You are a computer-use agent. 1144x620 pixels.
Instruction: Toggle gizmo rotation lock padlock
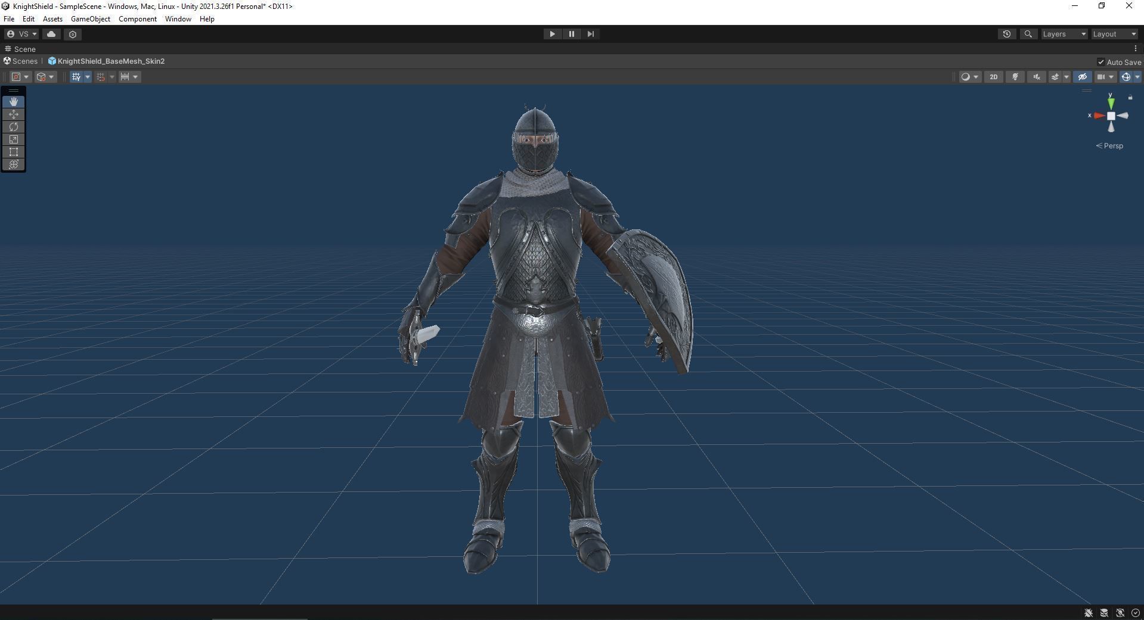(1130, 97)
